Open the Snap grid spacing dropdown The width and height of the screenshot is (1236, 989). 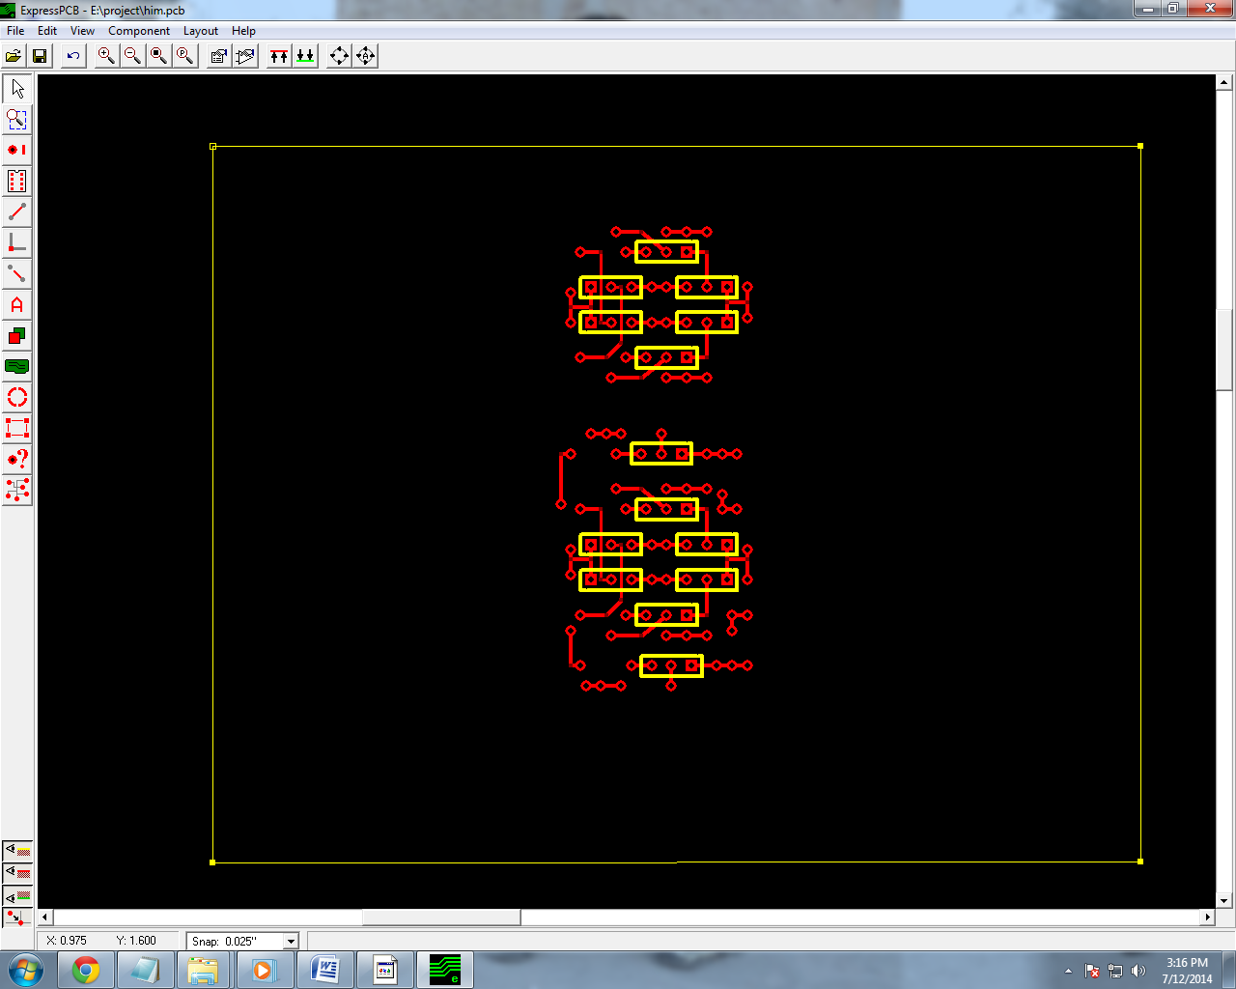289,940
